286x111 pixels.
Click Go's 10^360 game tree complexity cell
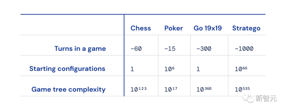204,90
